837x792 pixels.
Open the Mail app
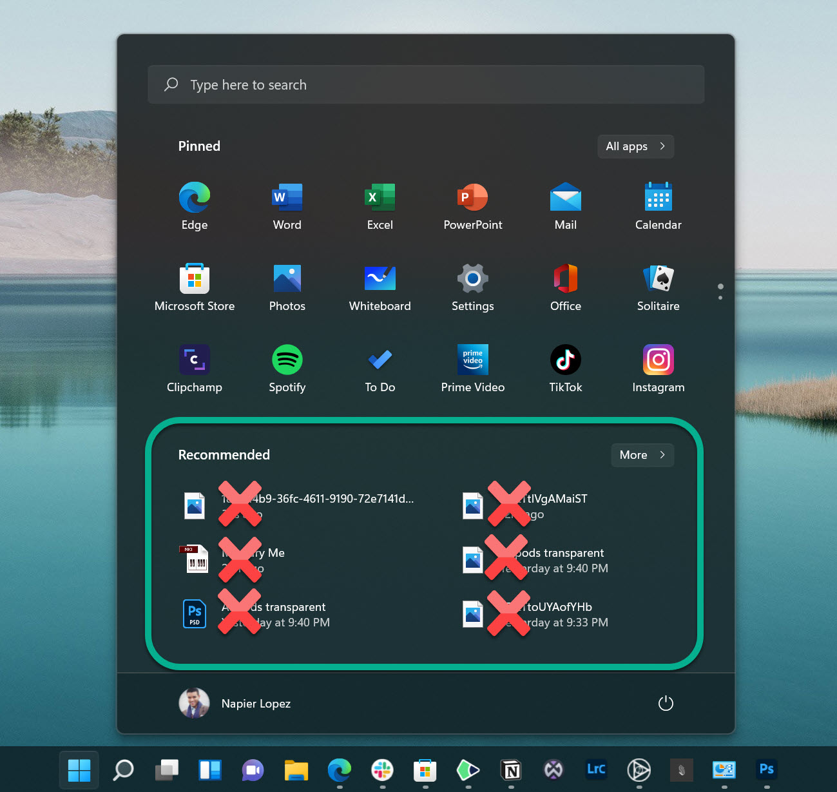tap(566, 206)
